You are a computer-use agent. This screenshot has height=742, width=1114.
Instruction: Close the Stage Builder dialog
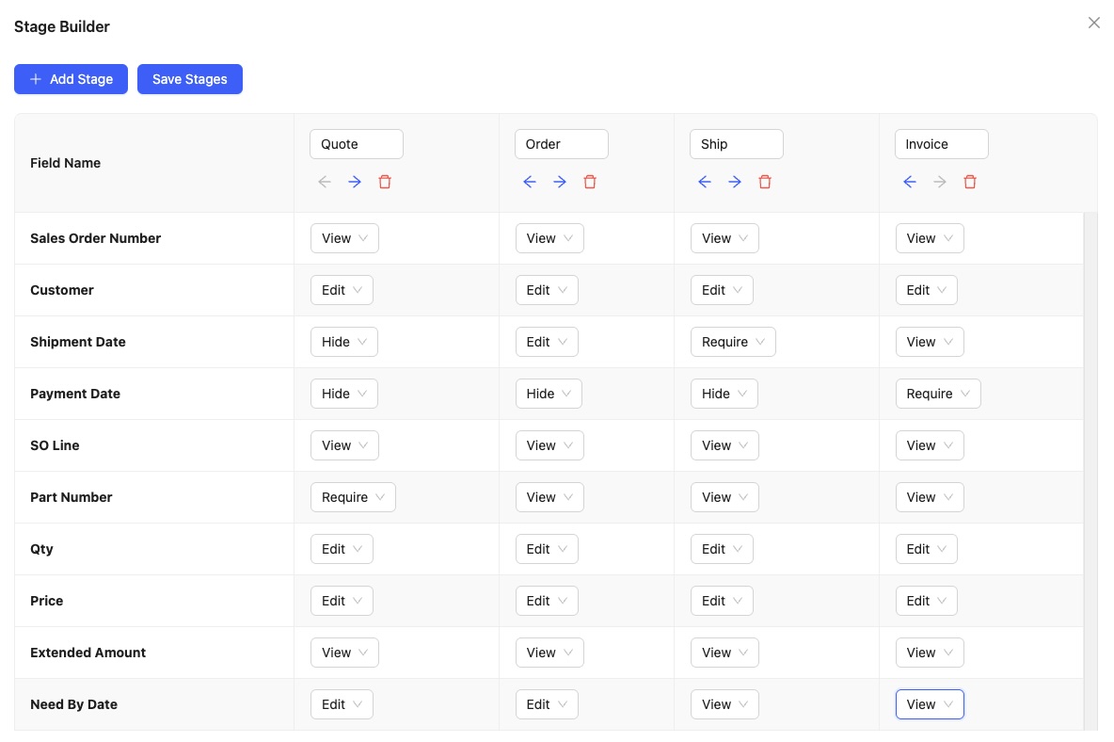tap(1093, 23)
